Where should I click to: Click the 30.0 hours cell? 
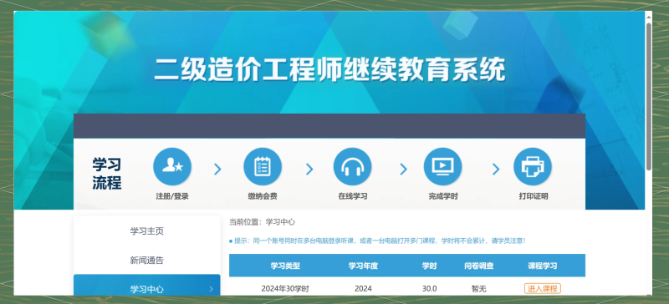click(429, 289)
